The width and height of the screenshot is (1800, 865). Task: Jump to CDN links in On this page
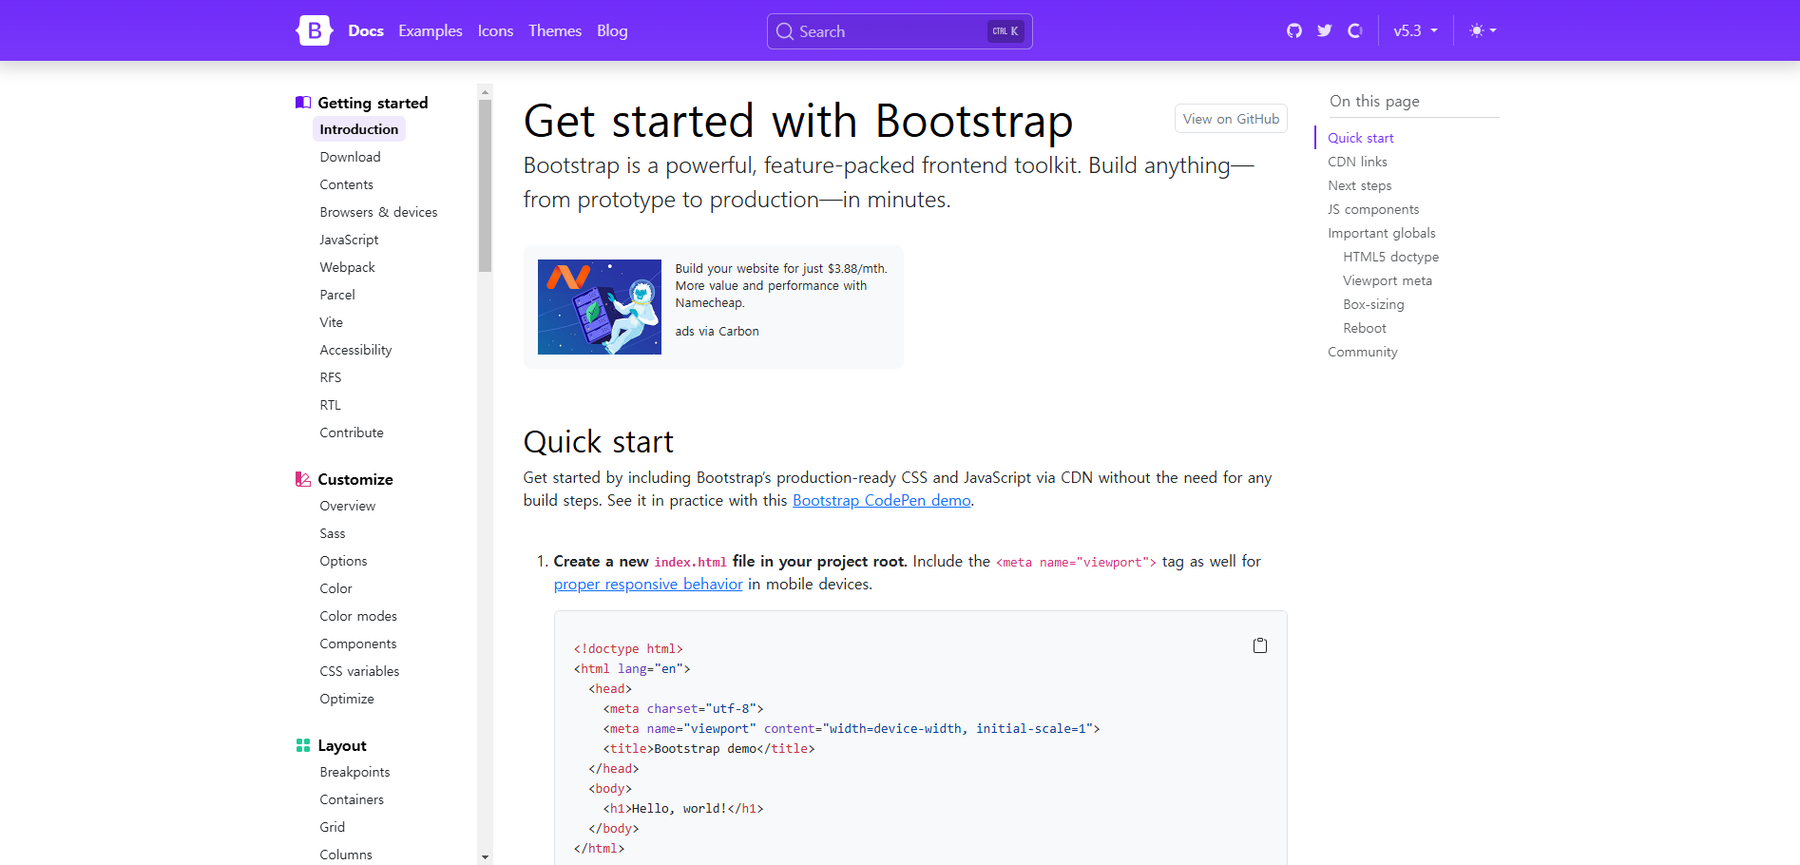(x=1357, y=162)
